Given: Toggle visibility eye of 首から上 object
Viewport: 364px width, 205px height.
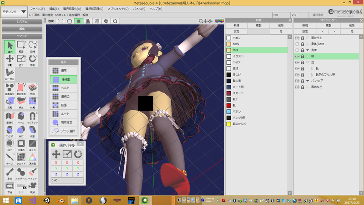Looking at the screenshot, I should tap(297, 38).
